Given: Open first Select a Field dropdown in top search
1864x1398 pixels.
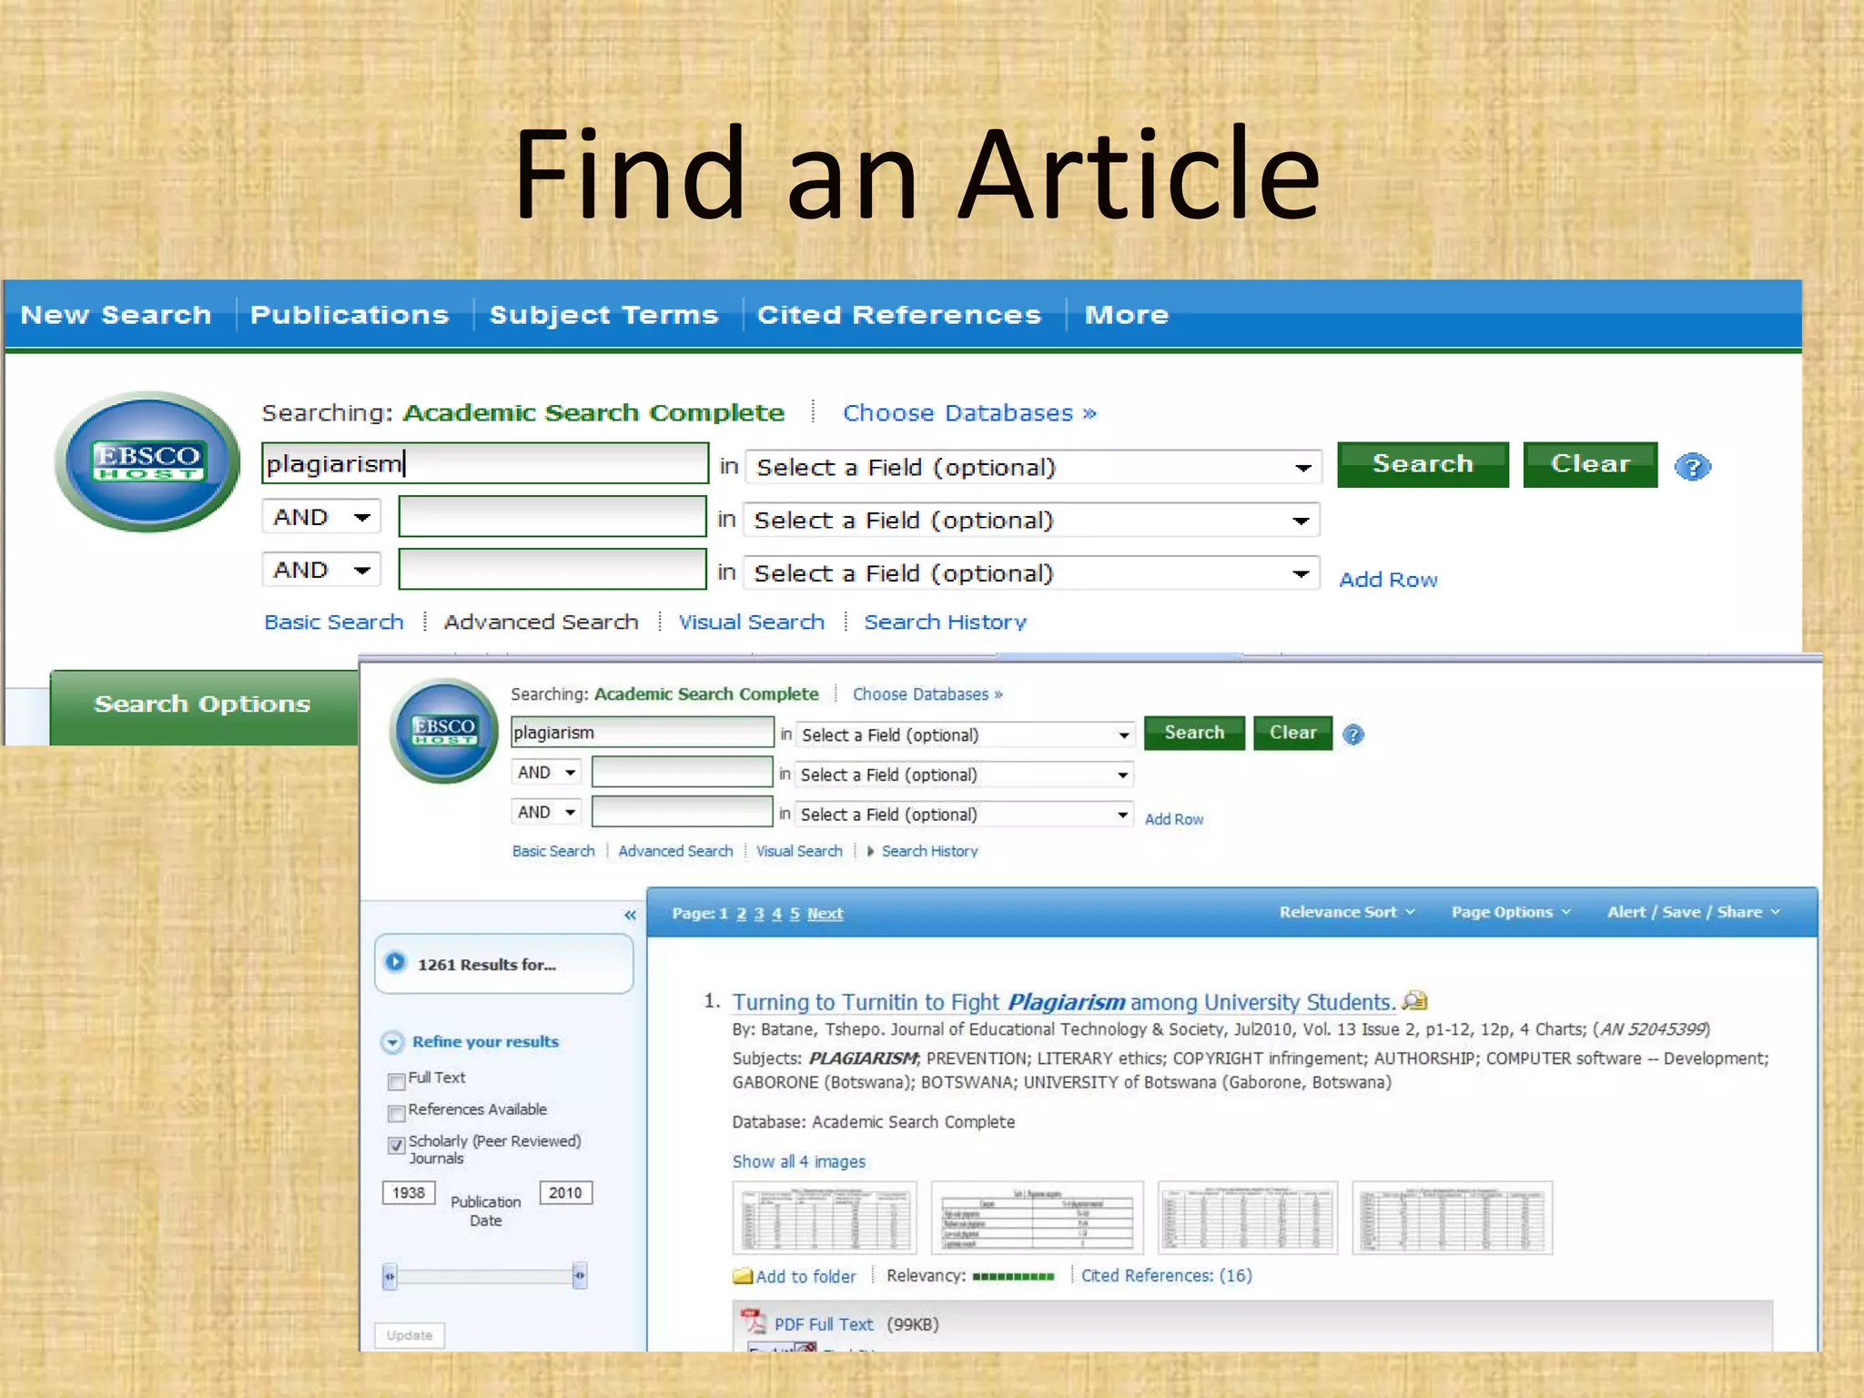Looking at the screenshot, I should coord(1033,467).
